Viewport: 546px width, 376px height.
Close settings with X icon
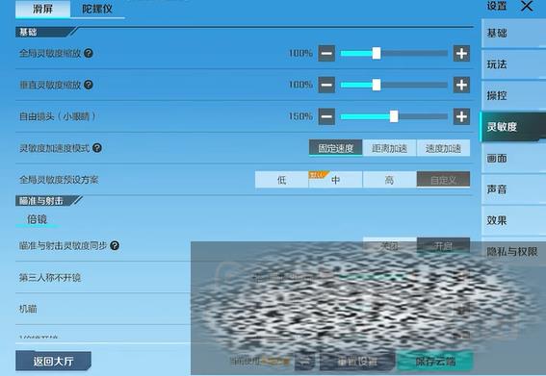pos(527,6)
